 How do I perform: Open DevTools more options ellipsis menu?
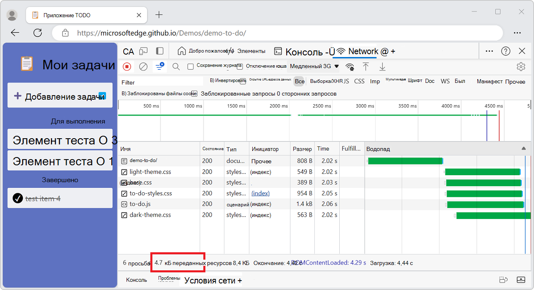click(x=489, y=51)
